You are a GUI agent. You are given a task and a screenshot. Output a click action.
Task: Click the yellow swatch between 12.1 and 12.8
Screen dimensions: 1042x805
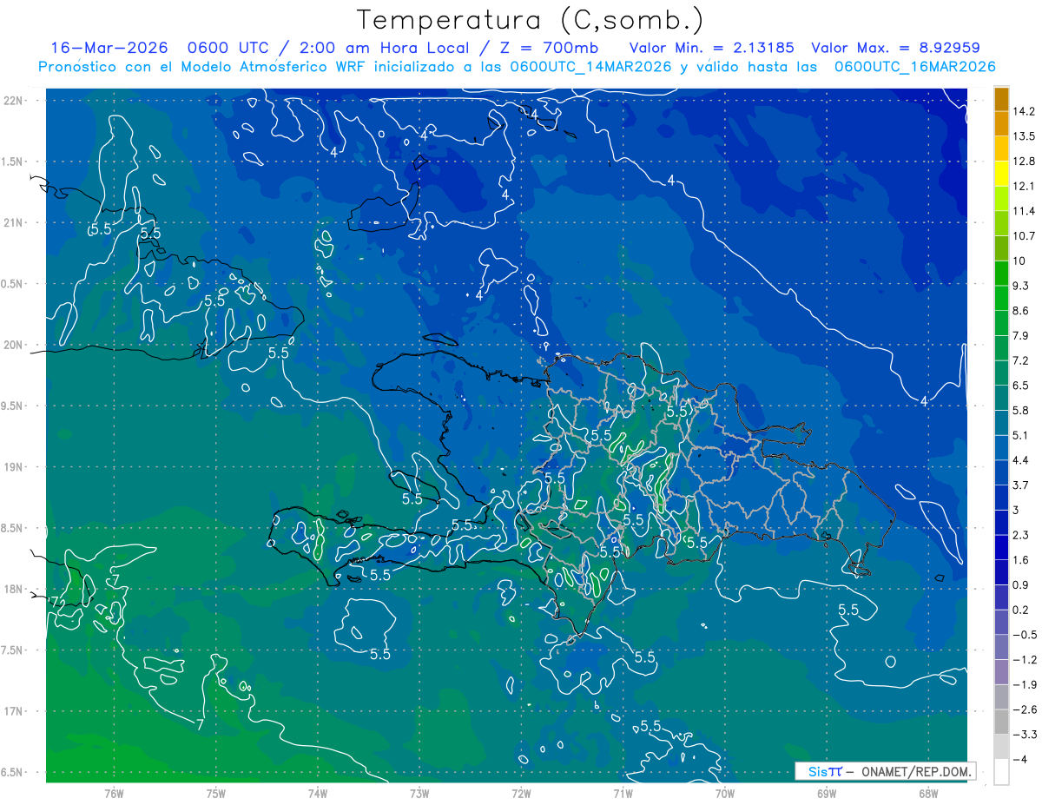[1001, 174]
